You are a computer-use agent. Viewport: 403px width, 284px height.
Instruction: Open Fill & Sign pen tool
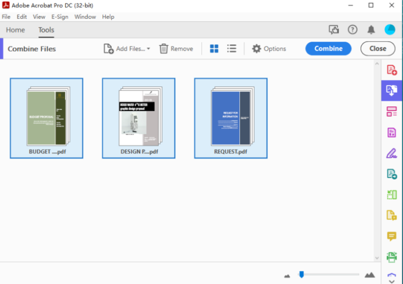392,154
